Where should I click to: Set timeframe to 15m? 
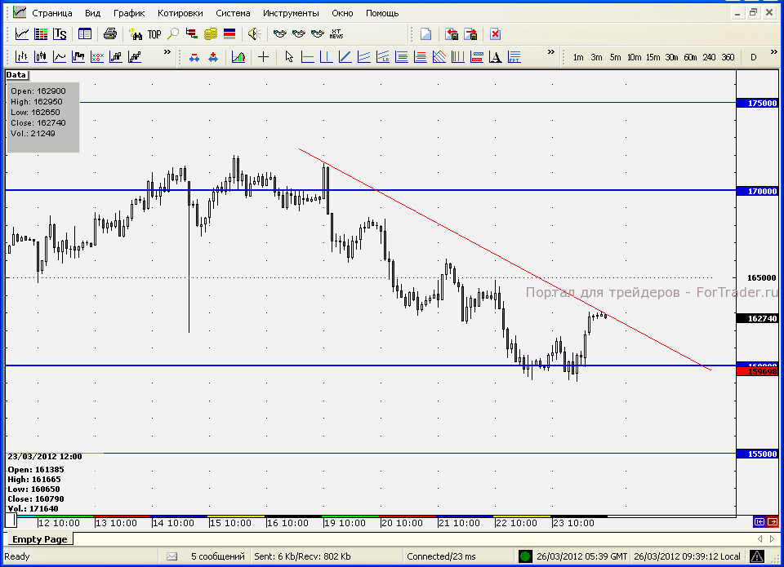click(653, 57)
